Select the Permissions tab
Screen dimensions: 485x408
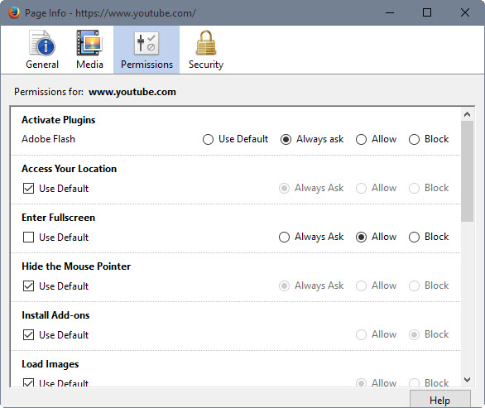coord(146,50)
